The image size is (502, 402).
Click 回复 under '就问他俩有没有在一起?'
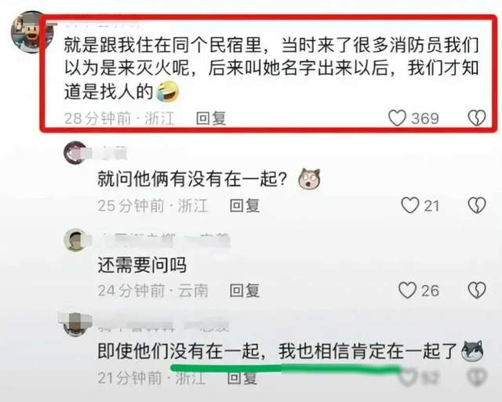click(x=245, y=205)
